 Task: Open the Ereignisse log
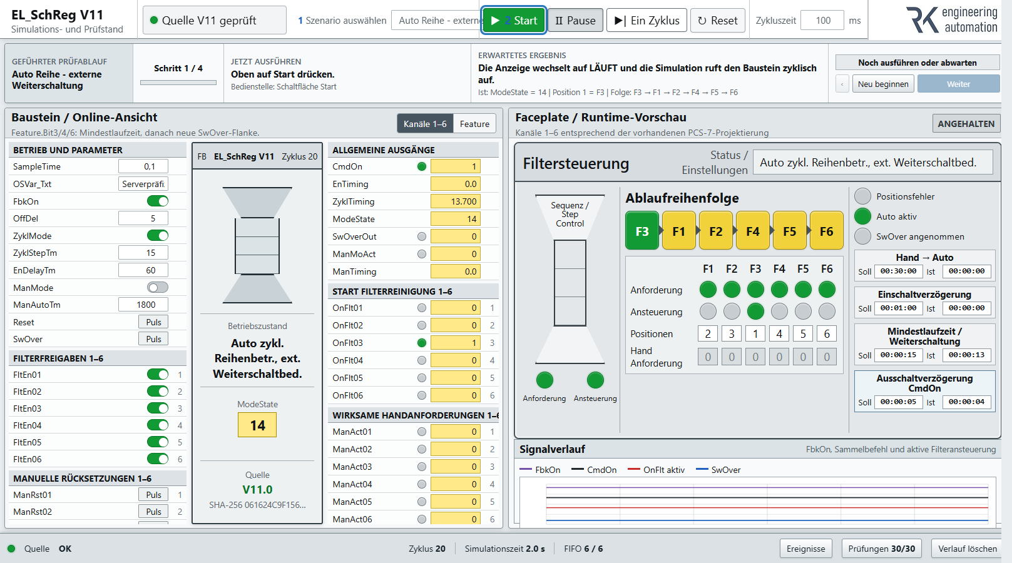[x=805, y=549]
